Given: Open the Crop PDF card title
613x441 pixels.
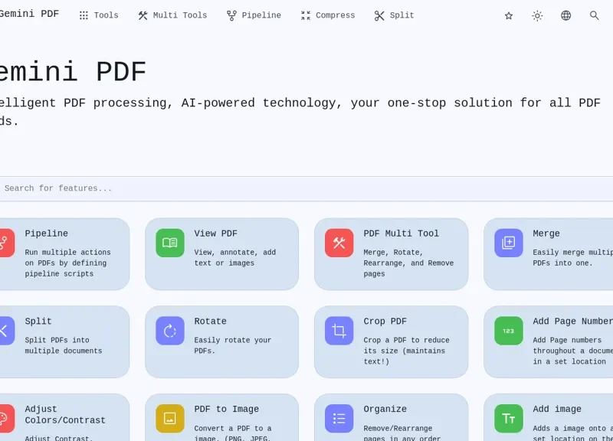Looking at the screenshot, I should [x=385, y=322].
